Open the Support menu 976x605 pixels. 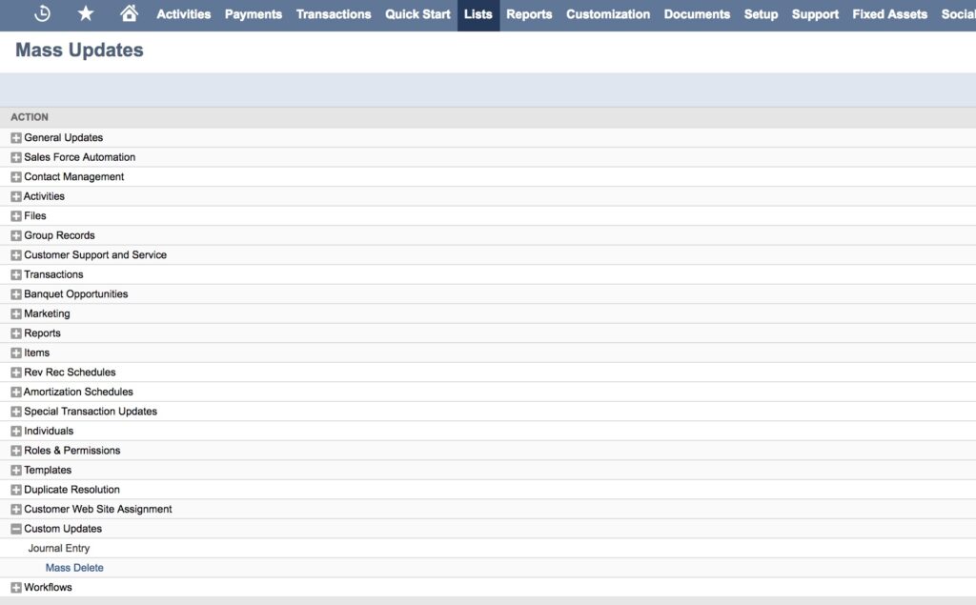coord(816,14)
